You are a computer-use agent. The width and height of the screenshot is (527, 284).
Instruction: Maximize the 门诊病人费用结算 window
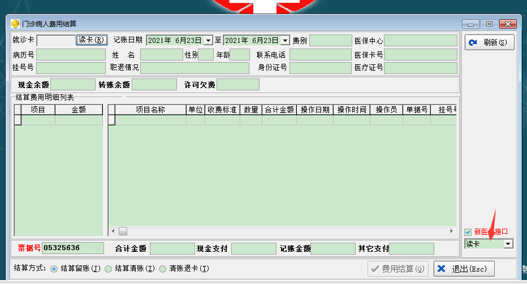tap(489, 24)
